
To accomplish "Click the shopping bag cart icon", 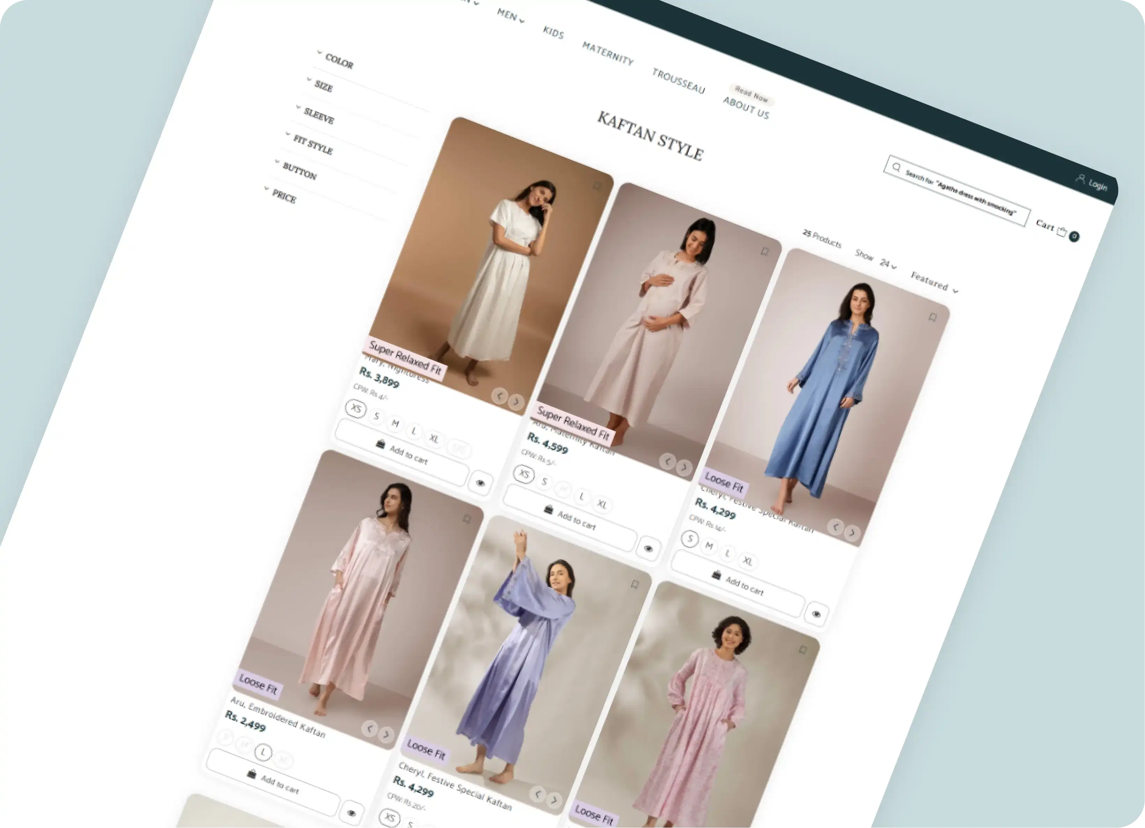I will [x=1062, y=232].
